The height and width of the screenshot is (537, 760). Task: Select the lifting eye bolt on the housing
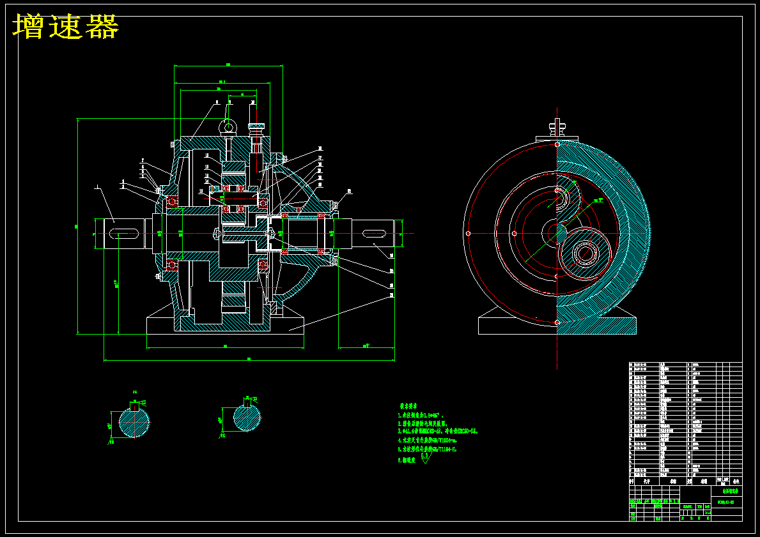pyautogui.click(x=228, y=126)
